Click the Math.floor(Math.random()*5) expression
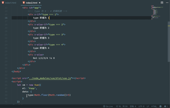 53,95
